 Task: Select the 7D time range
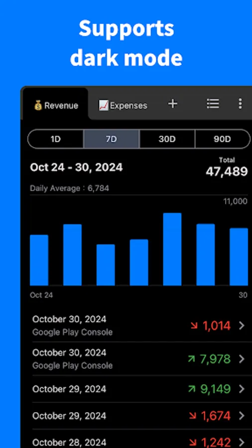112,139
